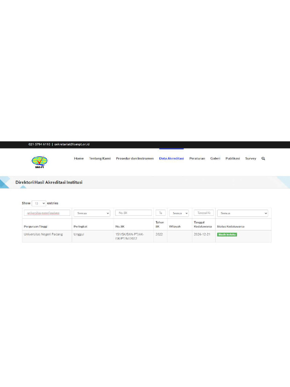Click the Tahun SK filter field
This screenshot has height=387, width=290.
160,213
